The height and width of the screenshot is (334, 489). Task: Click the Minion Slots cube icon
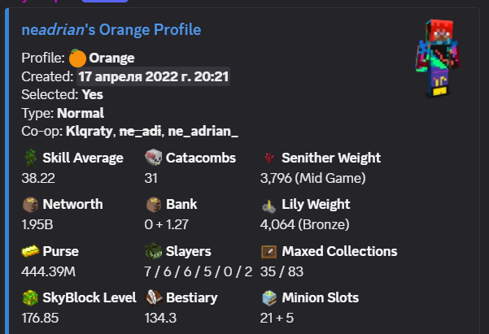[x=269, y=297]
